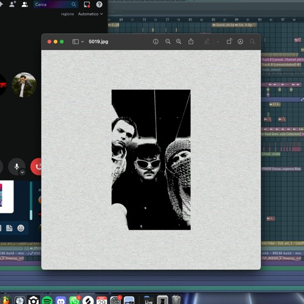Open Ableton Live from the Dock

tap(148, 300)
